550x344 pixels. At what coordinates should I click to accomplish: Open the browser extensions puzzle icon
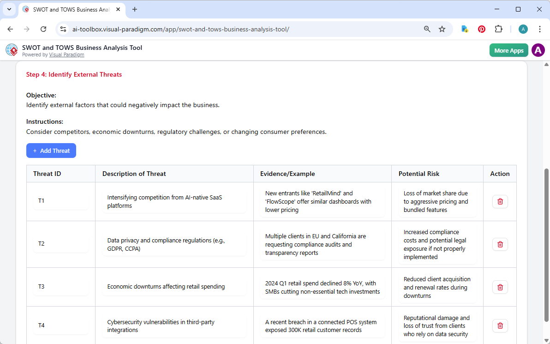point(499,29)
